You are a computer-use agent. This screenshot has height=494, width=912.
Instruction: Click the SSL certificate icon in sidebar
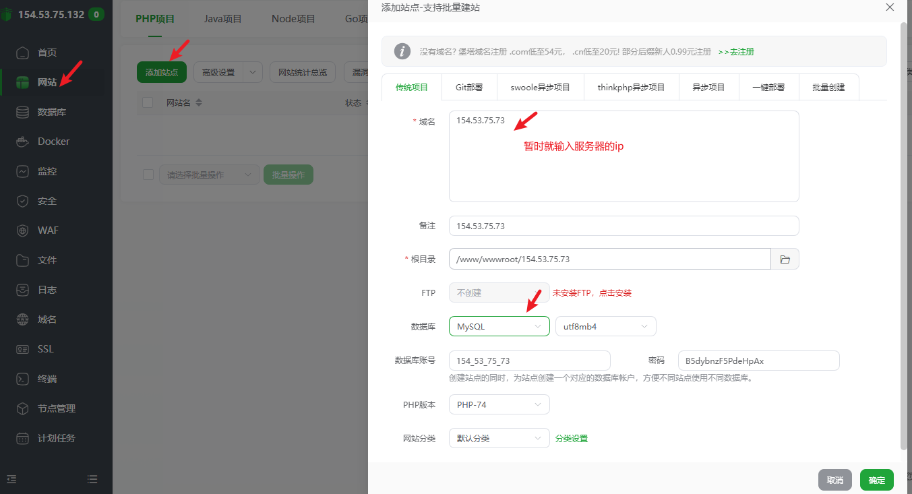[x=24, y=349]
